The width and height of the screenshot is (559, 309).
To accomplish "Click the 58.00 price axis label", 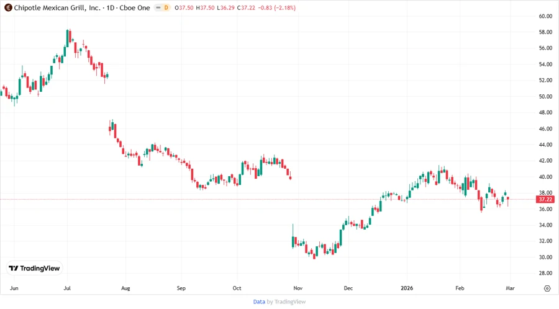I will pyautogui.click(x=545, y=32).
